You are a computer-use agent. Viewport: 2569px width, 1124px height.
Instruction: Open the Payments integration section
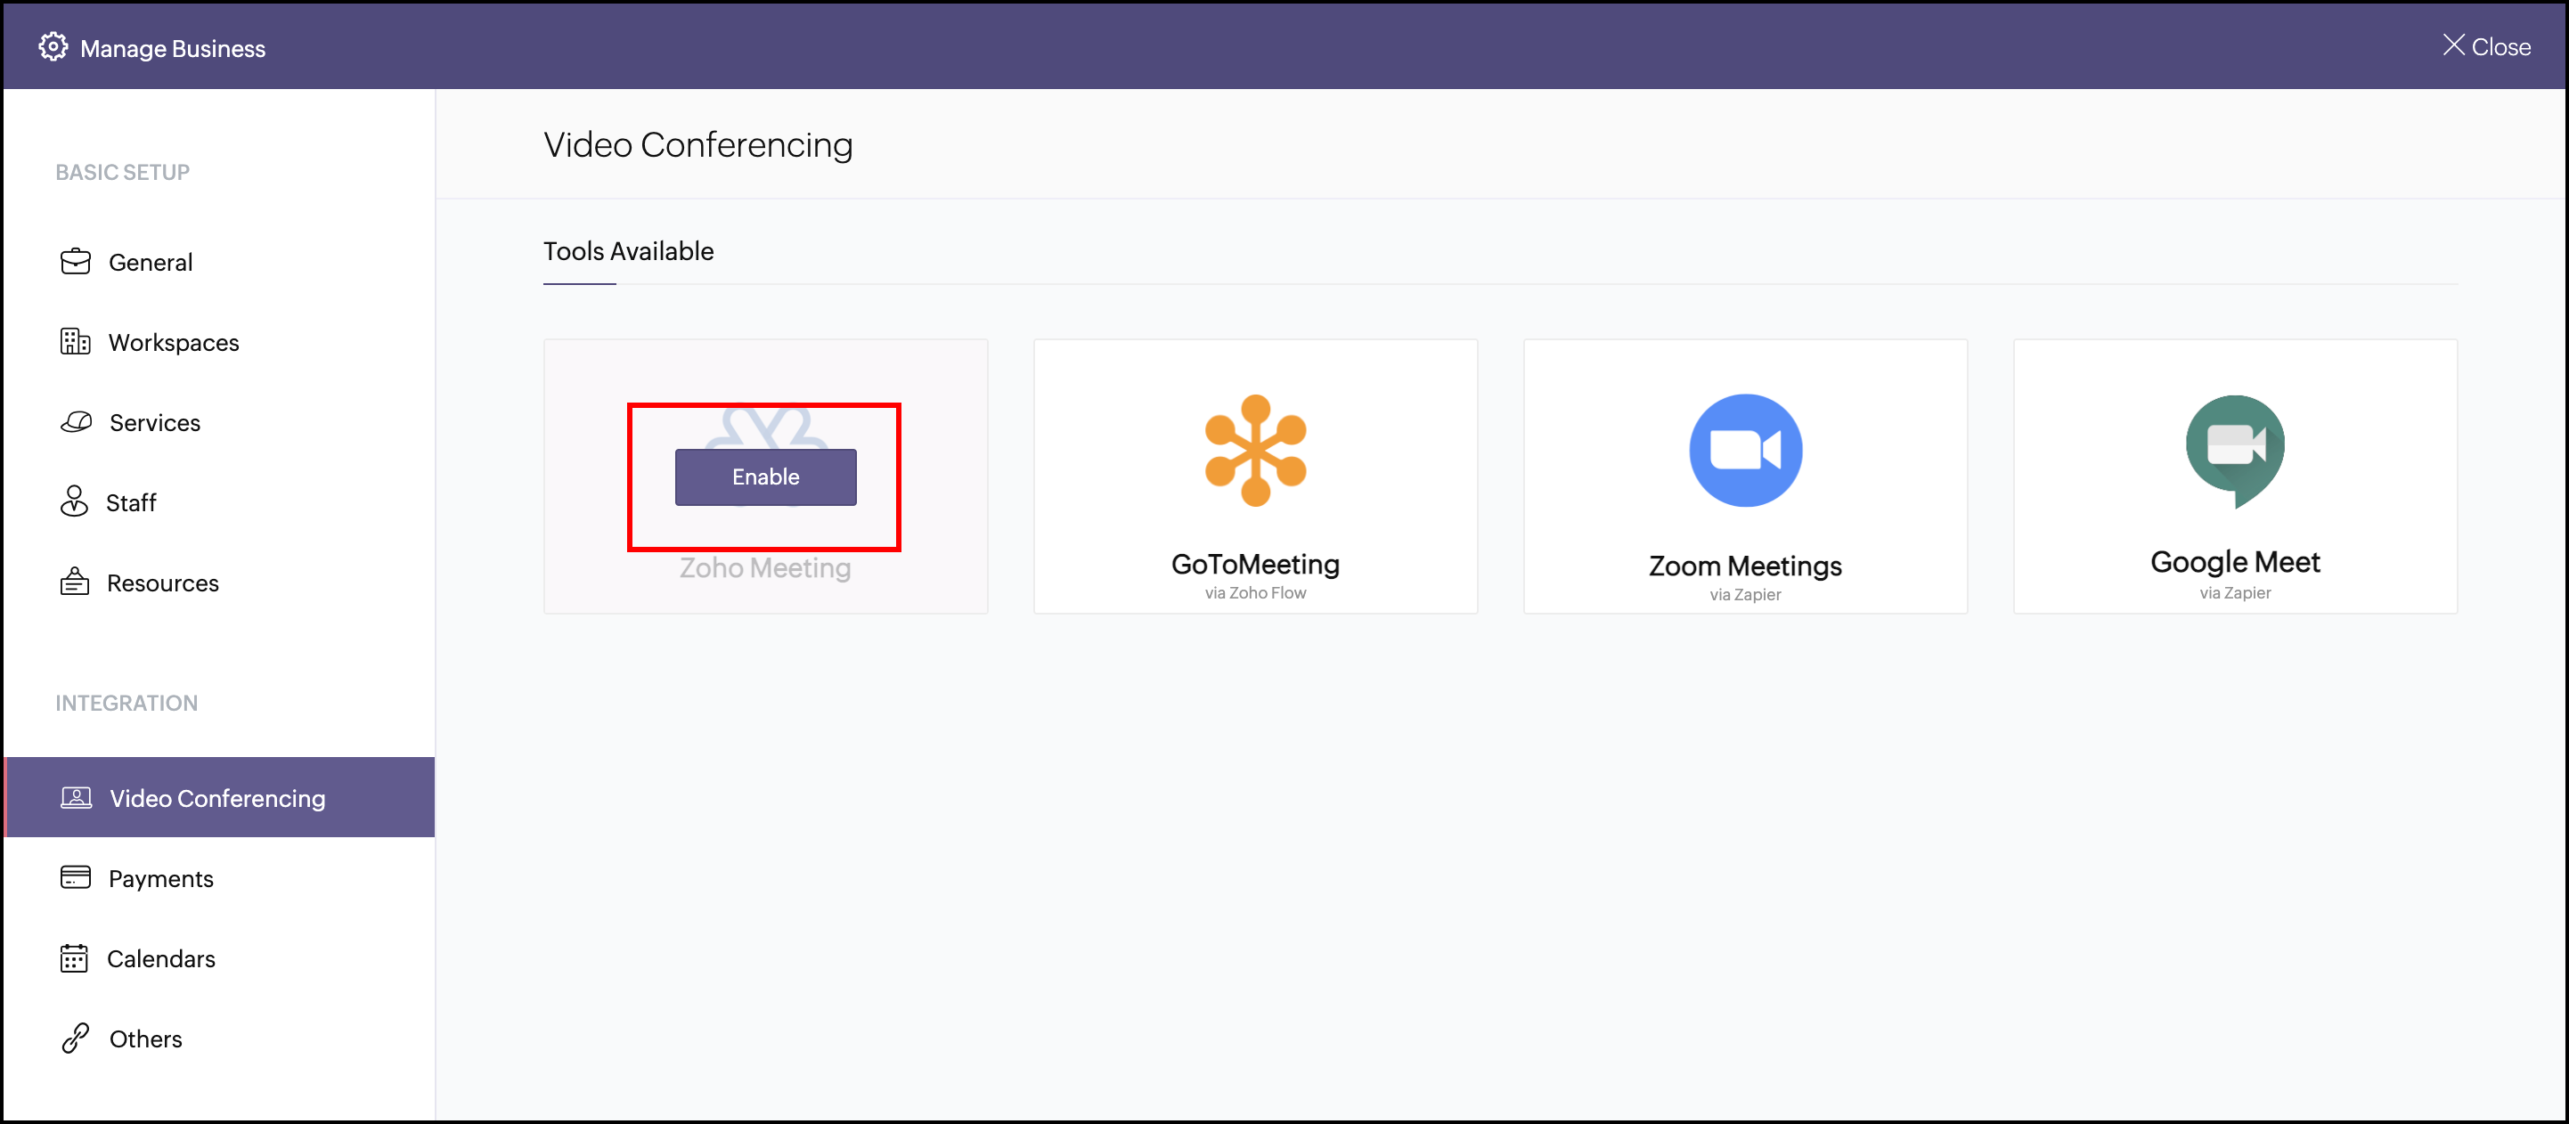coord(160,877)
